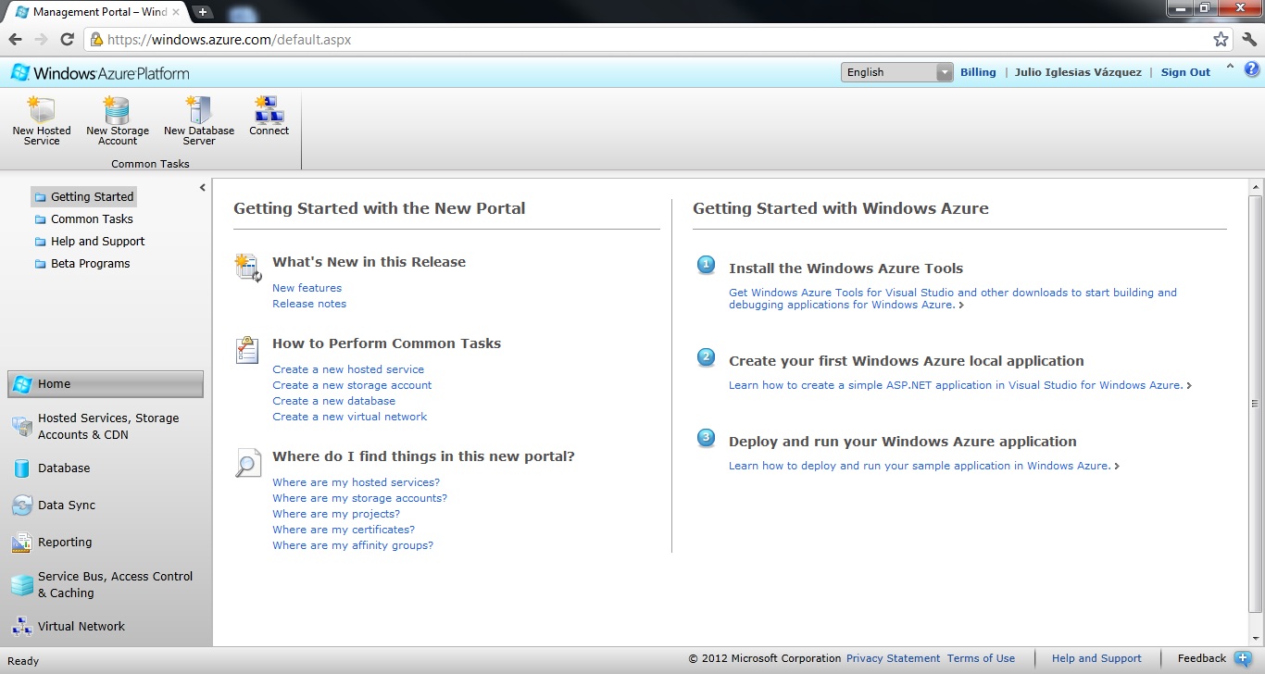The image size is (1265, 674).
Task: Click the Hosted Services sidebar icon
Action: pos(22,426)
